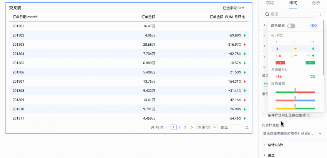Click the style popup vertical scrollbar

point(324,48)
